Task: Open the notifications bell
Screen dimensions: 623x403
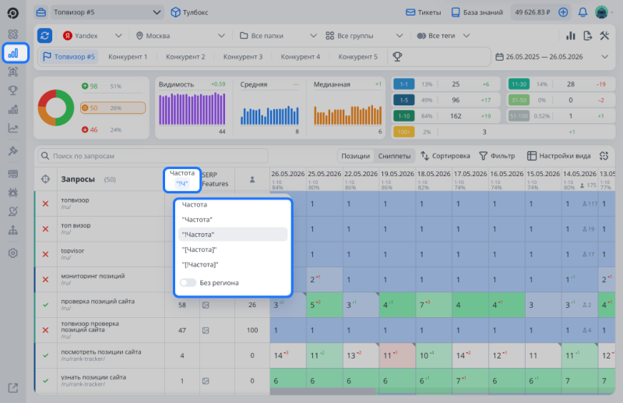Action: point(583,12)
